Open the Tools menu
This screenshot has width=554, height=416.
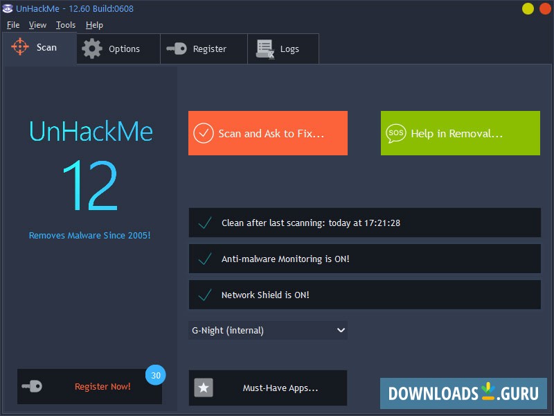point(66,25)
